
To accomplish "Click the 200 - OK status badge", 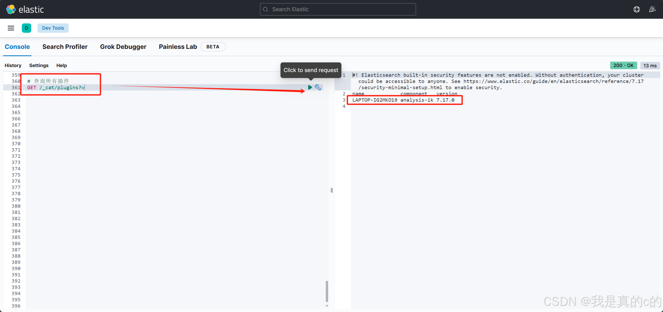I will pyautogui.click(x=623, y=66).
